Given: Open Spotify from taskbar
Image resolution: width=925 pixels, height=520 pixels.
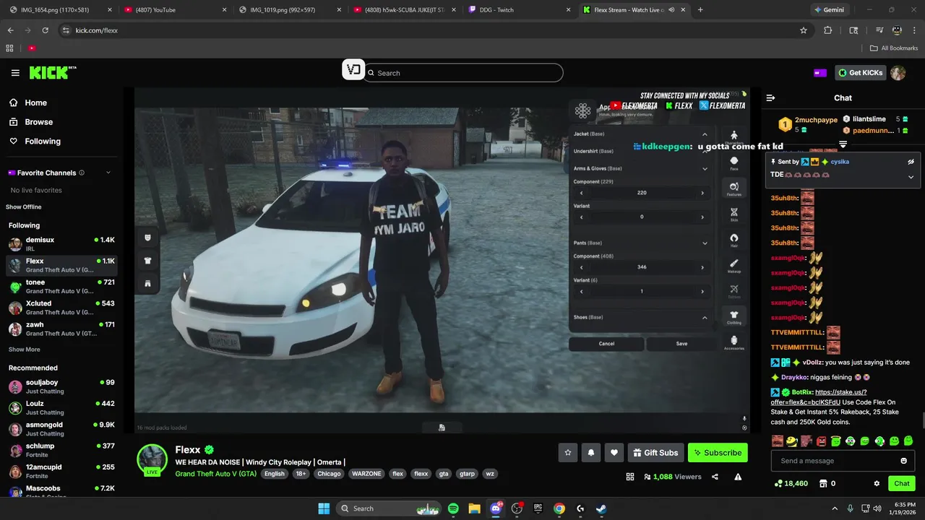Looking at the screenshot, I should point(453,508).
